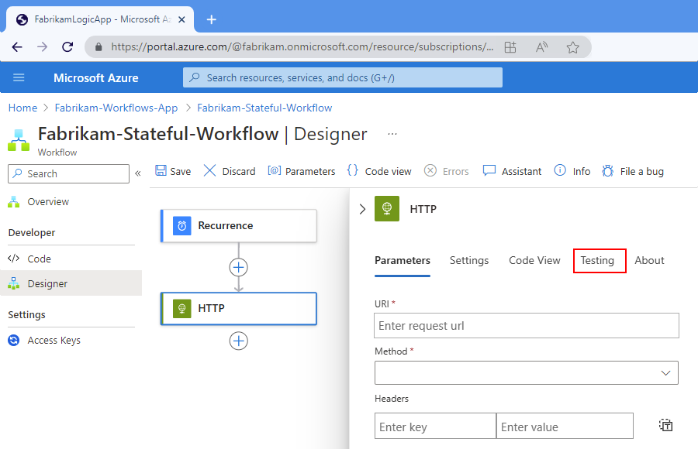698x449 pixels.
Task: Collapse the left sidebar menu
Action: 138,173
